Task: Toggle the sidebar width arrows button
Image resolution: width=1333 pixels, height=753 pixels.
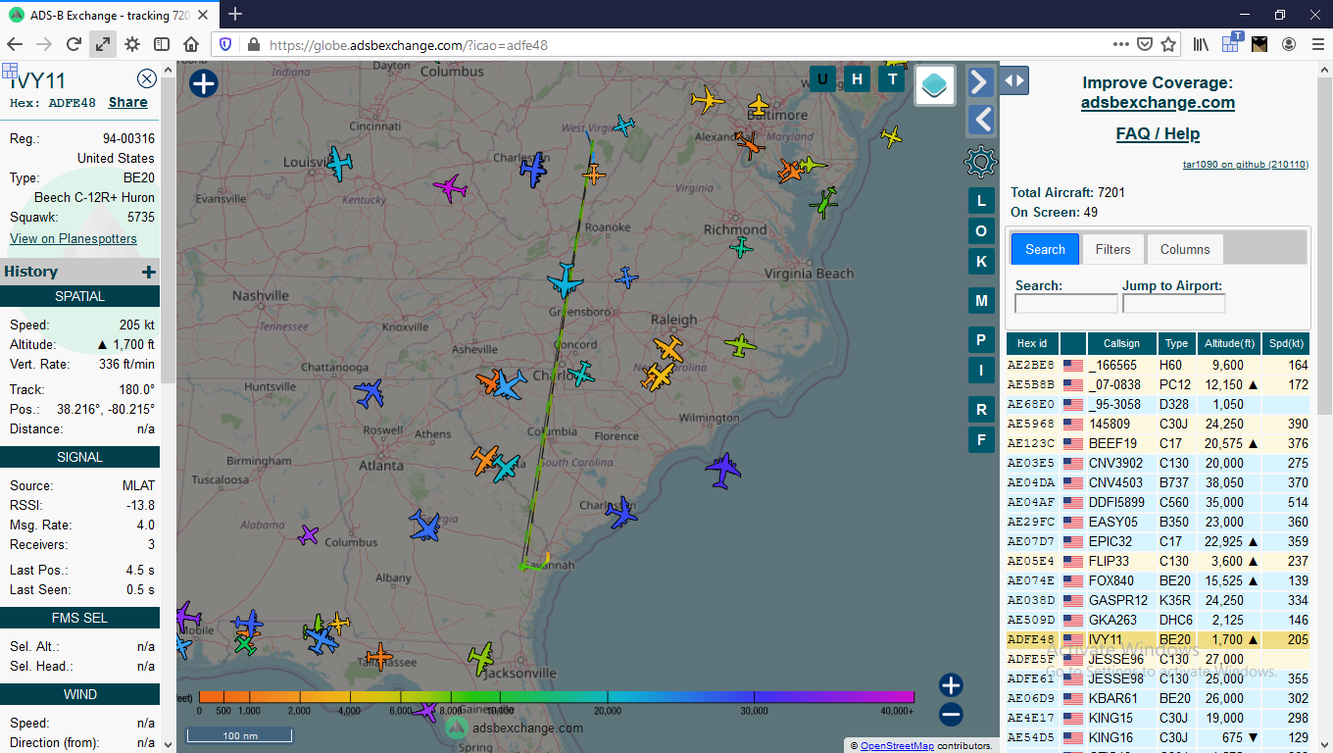Action: coord(1014,80)
